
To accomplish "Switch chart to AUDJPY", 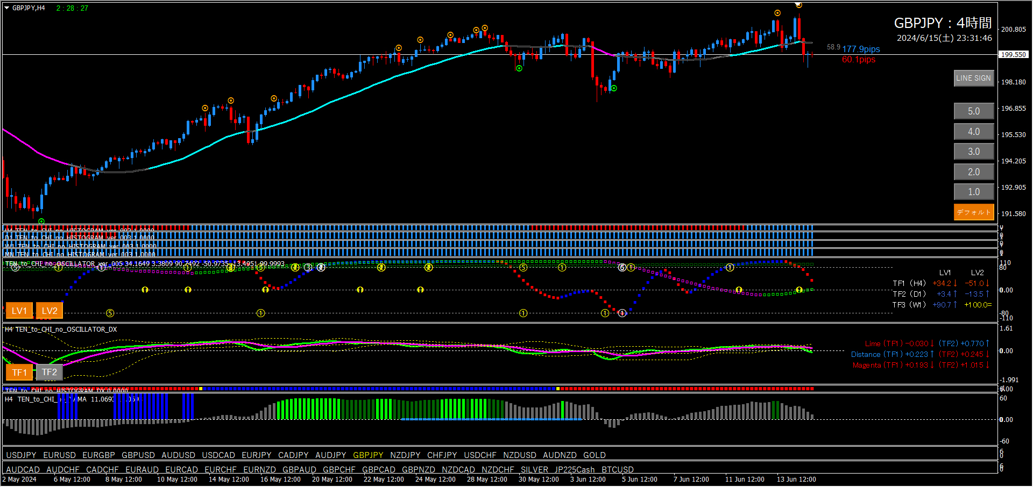I will click(331, 455).
